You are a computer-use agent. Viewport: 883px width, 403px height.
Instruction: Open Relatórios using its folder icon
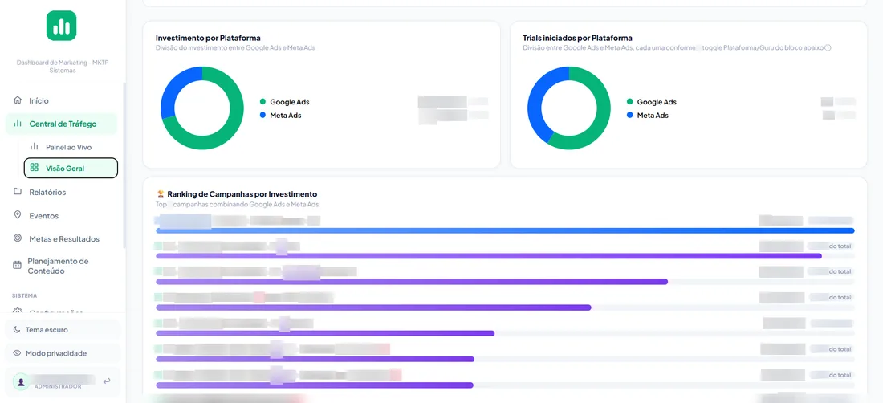[18, 192]
